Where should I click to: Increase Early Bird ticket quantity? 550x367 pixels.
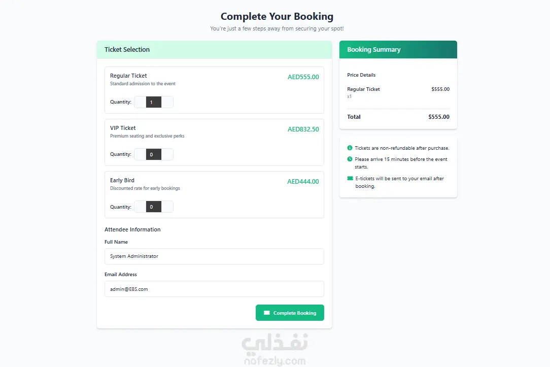(x=167, y=207)
